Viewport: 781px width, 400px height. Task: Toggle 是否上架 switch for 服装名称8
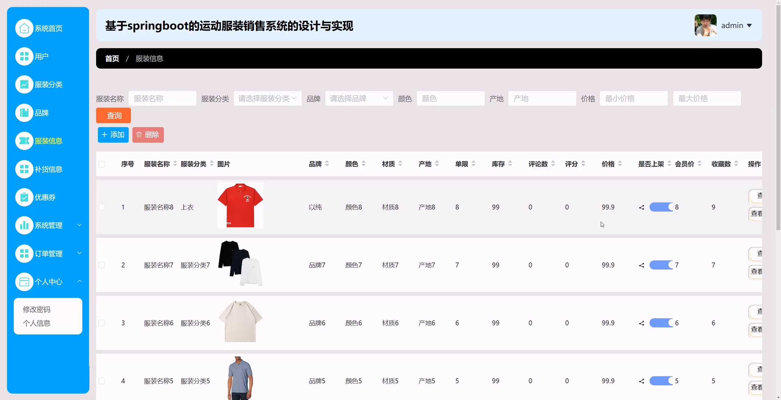661,207
